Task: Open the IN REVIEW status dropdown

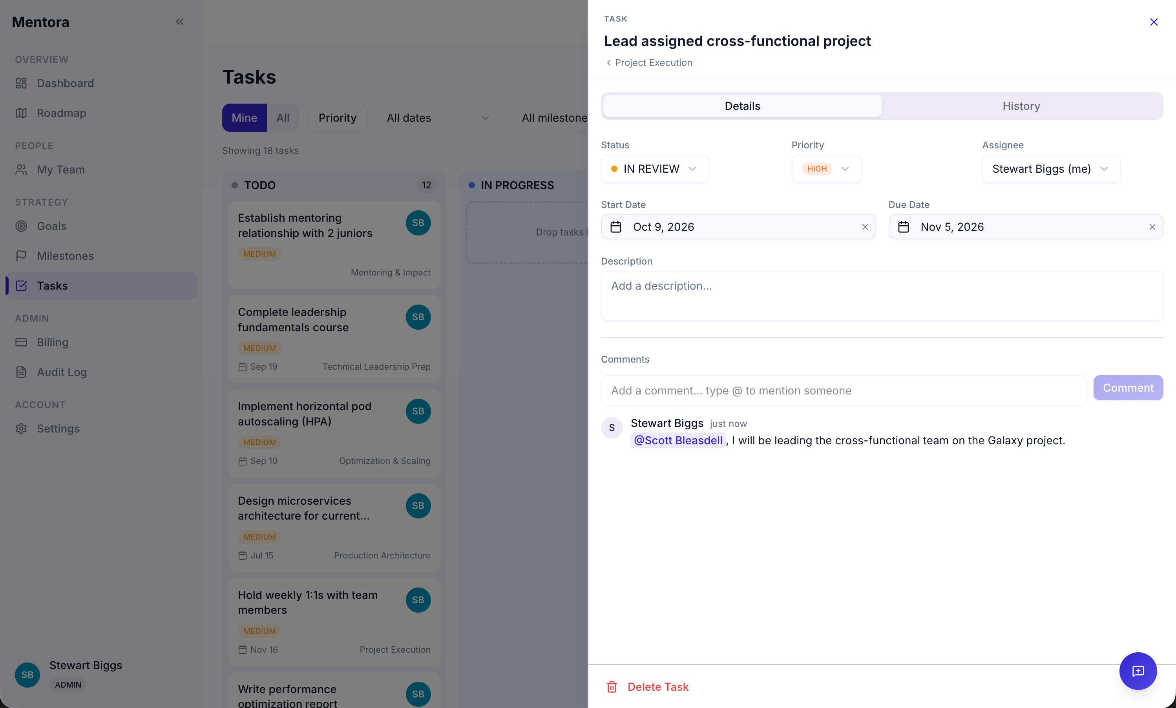Action: click(655, 169)
